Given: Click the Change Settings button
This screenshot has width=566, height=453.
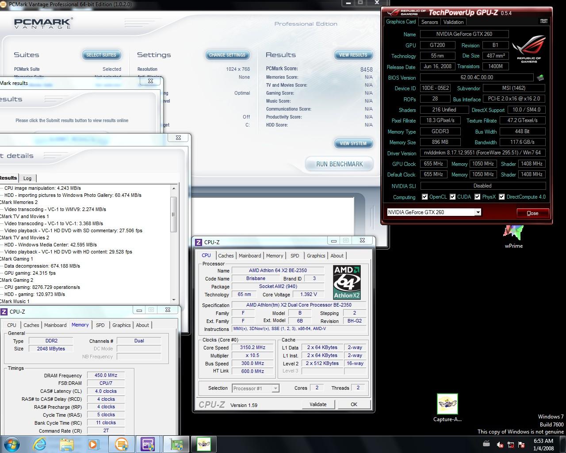Looking at the screenshot, I should [x=227, y=55].
